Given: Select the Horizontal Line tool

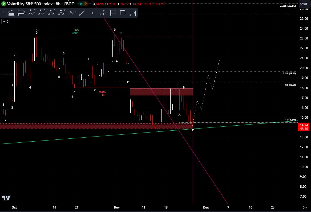Looking at the screenshot, I should pyautogui.click(x=92, y=13).
